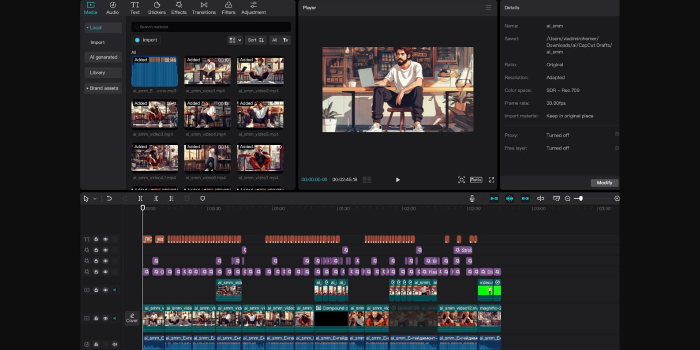Adjust the timeline zoom slider handle

[580, 199]
